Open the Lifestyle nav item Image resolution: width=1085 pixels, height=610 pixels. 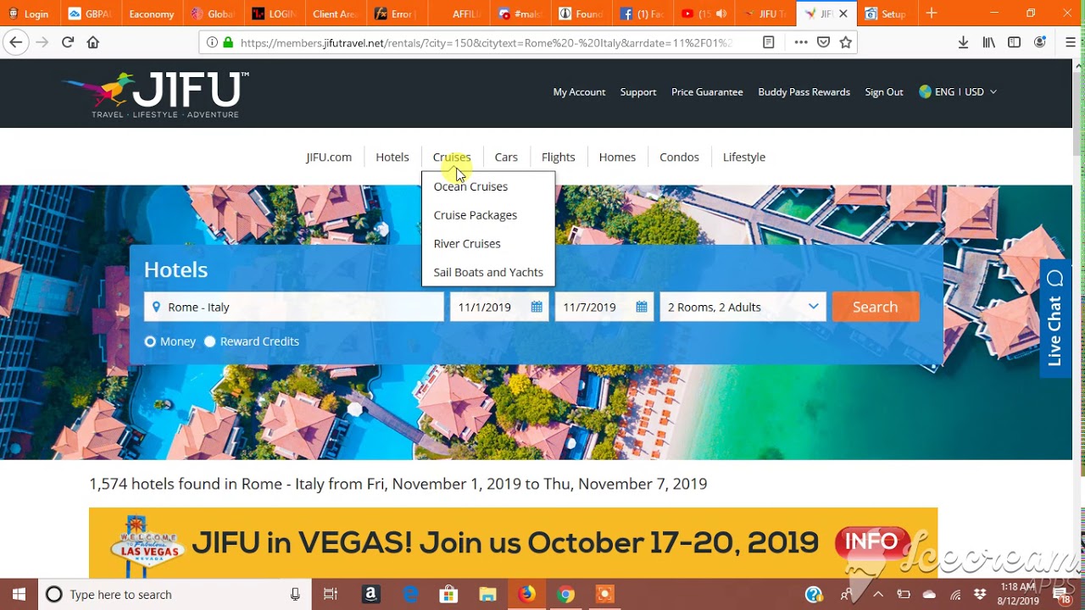pos(744,157)
